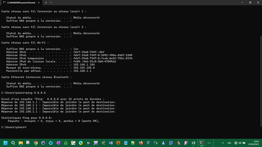Viewport: 262px width, 147px height.
Task: Click 'Carte Ethernet Connexion réseau Bluetooth' heading
Action: [x=36, y=77]
